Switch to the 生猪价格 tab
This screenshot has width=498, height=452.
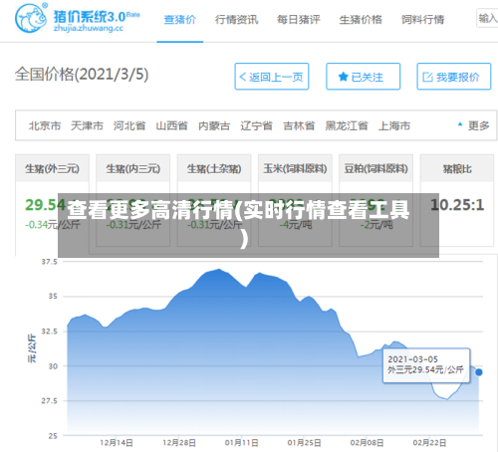(361, 20)
